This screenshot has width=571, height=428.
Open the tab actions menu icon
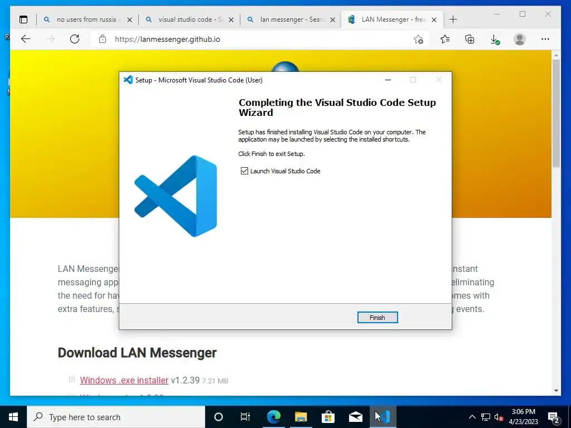point(23,20)
